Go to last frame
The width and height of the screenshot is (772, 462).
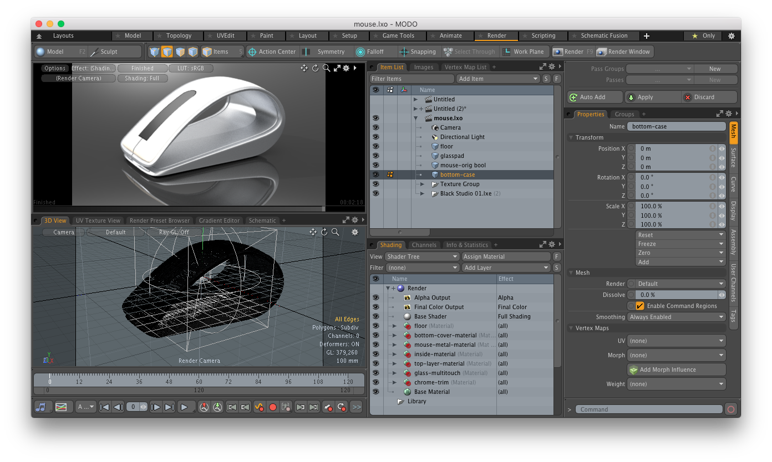[169, 407]
